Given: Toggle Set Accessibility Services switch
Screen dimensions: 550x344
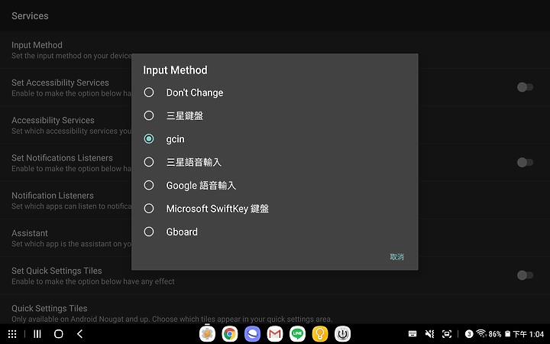Looking at the screenshot, I should (x=525, y=87).
